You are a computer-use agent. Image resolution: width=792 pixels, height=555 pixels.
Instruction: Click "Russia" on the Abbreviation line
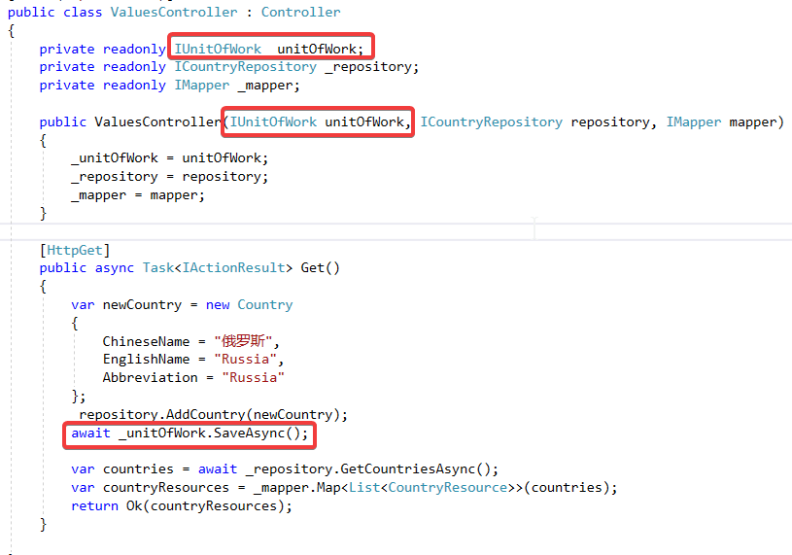coord(253,378)
